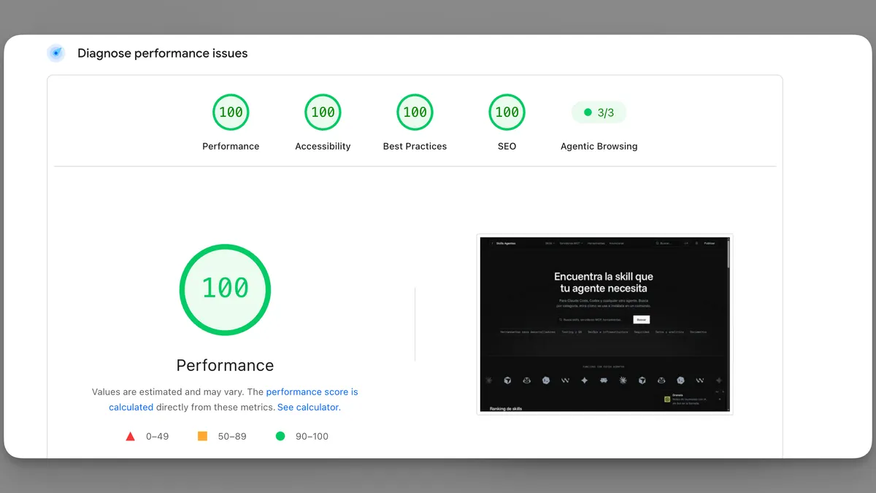
Task: Click the large Performance 100 gauge
Action: pos(225,289)
